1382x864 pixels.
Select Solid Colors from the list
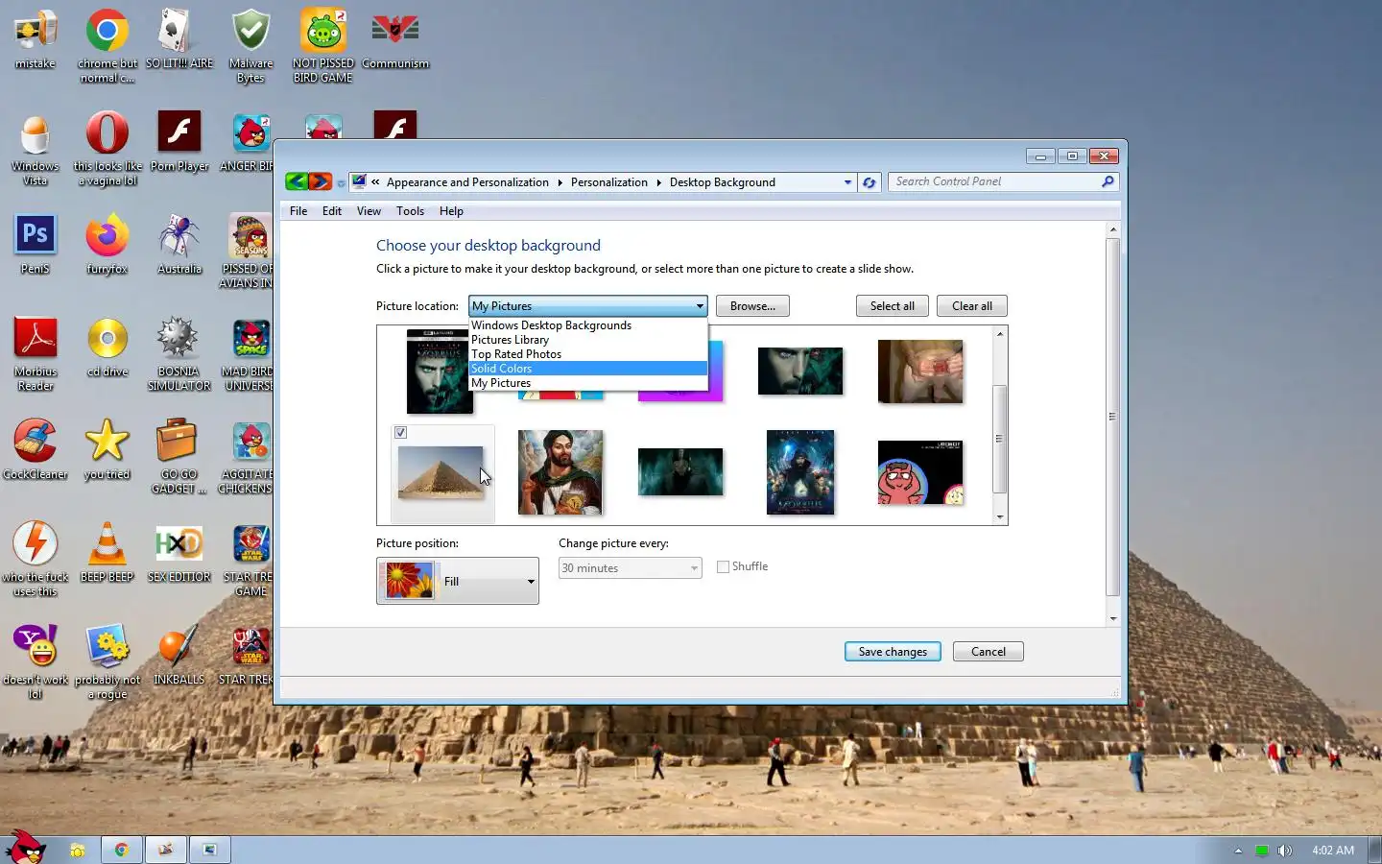click(x=588, y=369)
